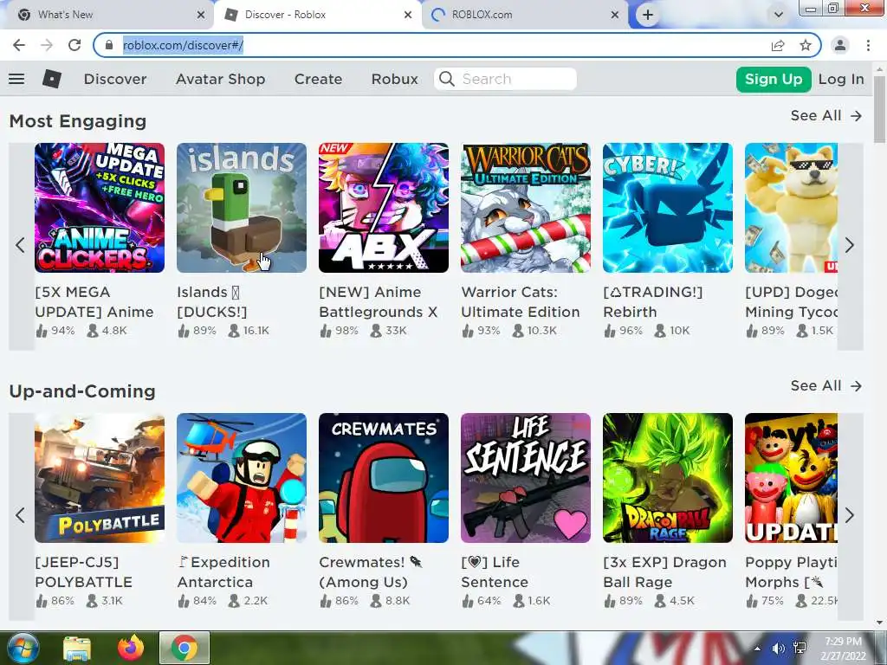Viewport: 887px width, 665px height.
Task: Click the taskbar clock showing 7:29 PM
Action: (844, 649)
